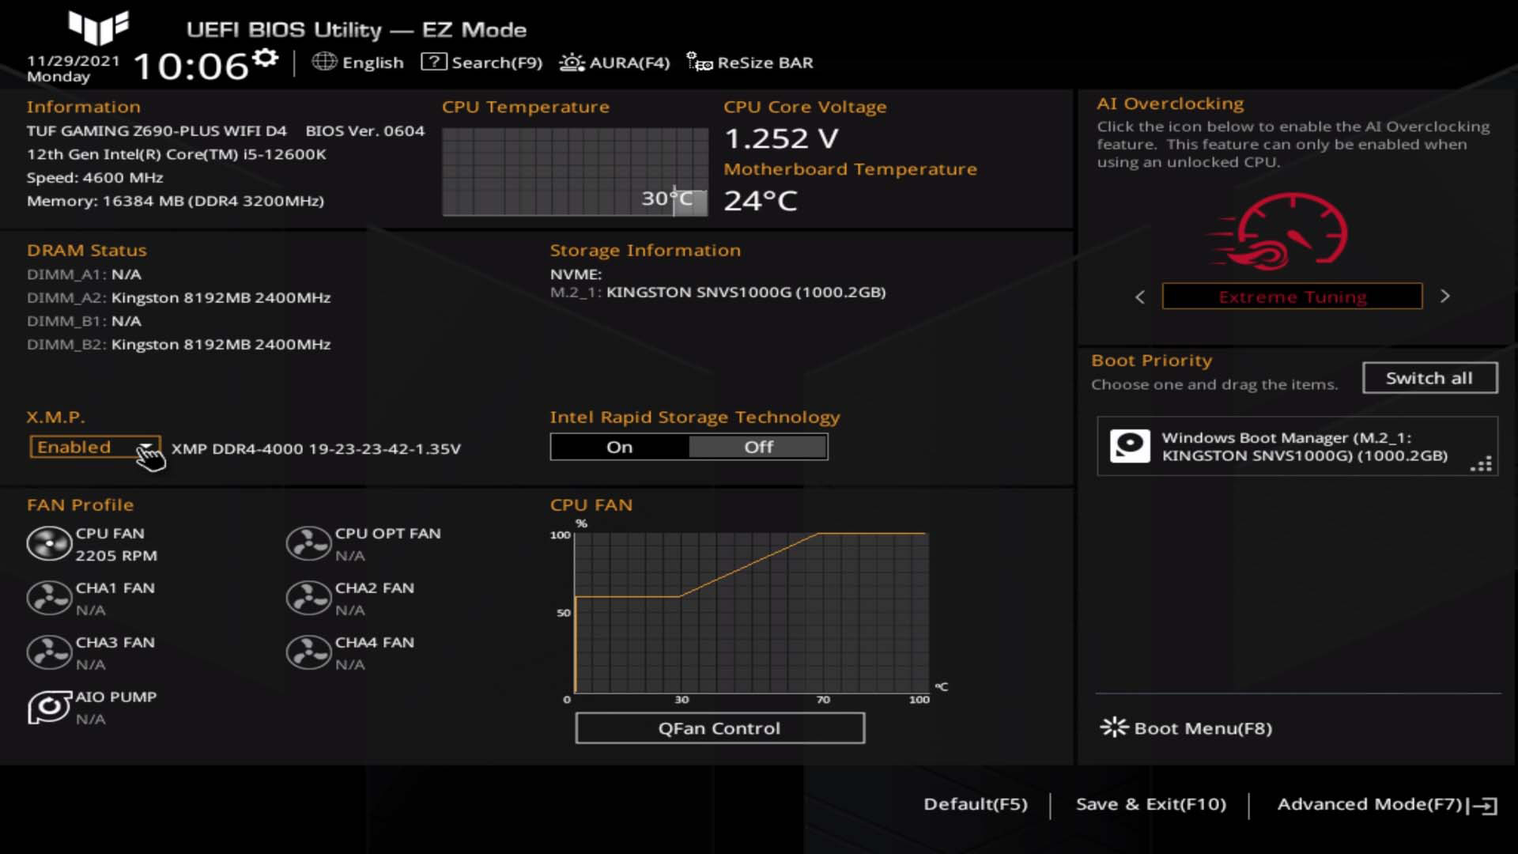This screenshot has width=1518, height=854.
Task: Click the CPU temperature graph
Action: (x=575, y=172)
